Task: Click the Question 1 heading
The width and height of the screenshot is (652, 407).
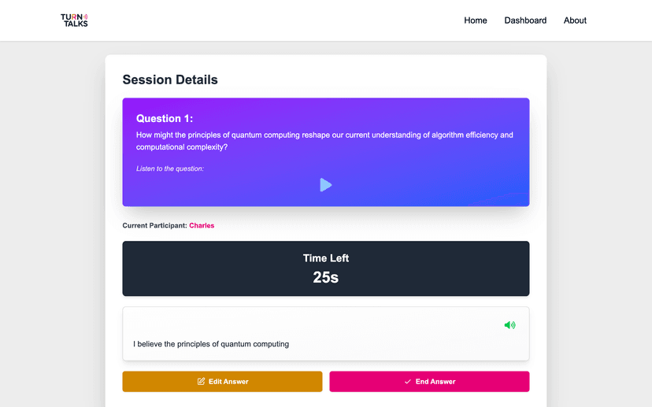Action: 165,119
